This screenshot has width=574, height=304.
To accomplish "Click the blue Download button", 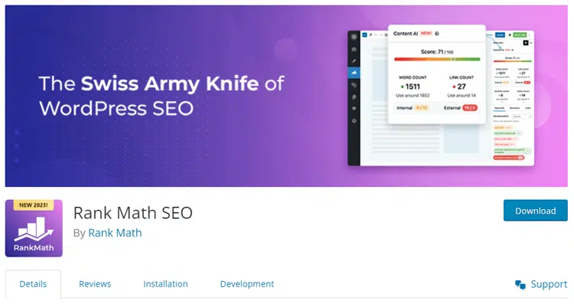I will pos(536,211).
